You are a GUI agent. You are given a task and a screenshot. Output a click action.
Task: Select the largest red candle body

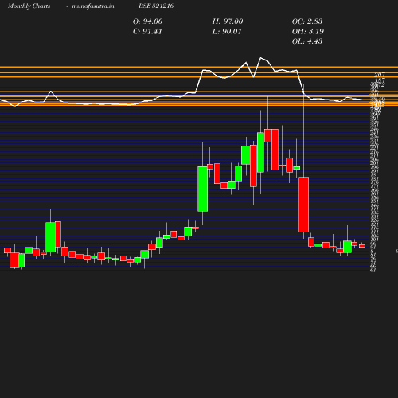304,205
